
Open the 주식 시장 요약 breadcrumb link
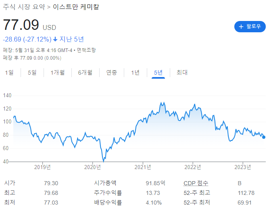click(24, 7)
